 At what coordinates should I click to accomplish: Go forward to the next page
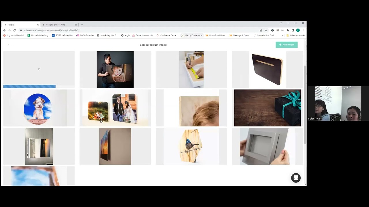pos(9,30)
